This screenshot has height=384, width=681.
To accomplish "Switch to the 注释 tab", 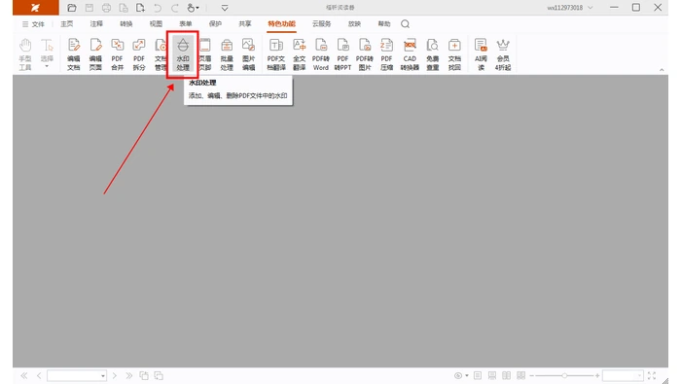I will point(96,24).
